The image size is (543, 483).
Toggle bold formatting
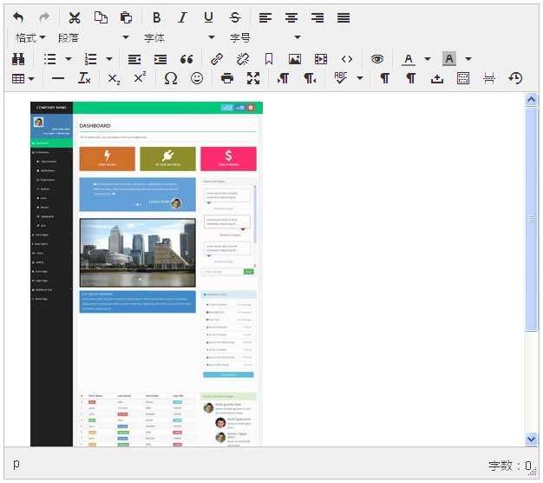pos(156,17)
